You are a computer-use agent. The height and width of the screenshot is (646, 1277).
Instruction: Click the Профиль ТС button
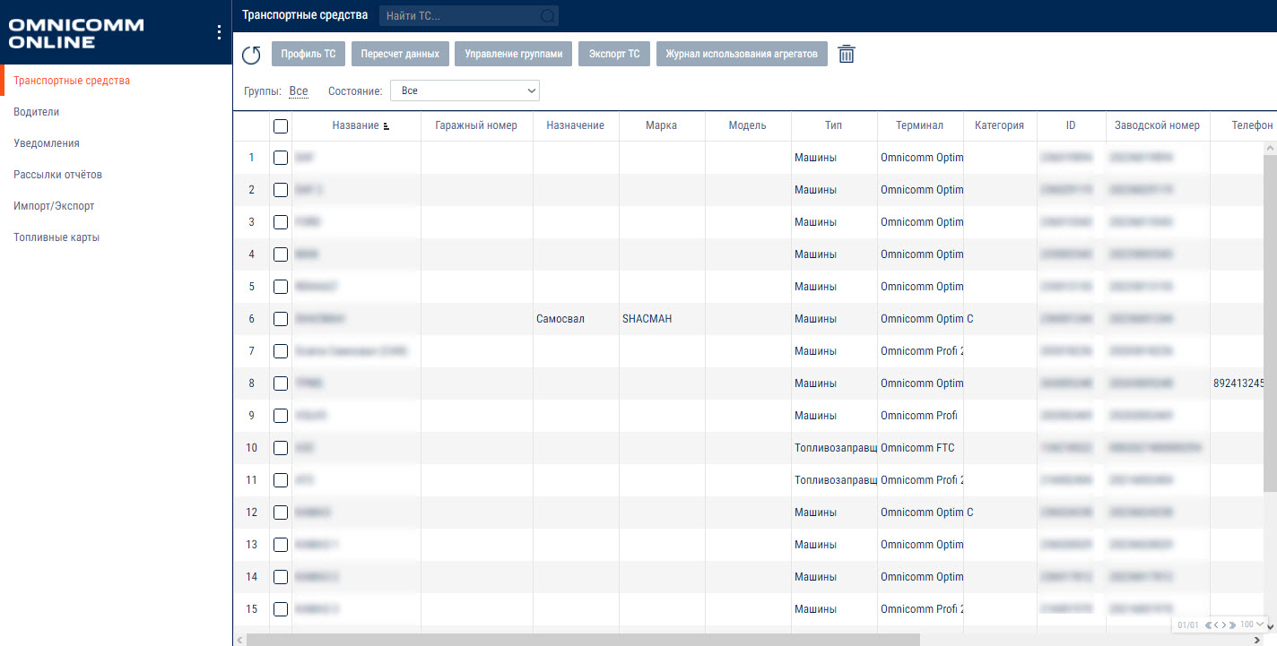click(308, 54)
